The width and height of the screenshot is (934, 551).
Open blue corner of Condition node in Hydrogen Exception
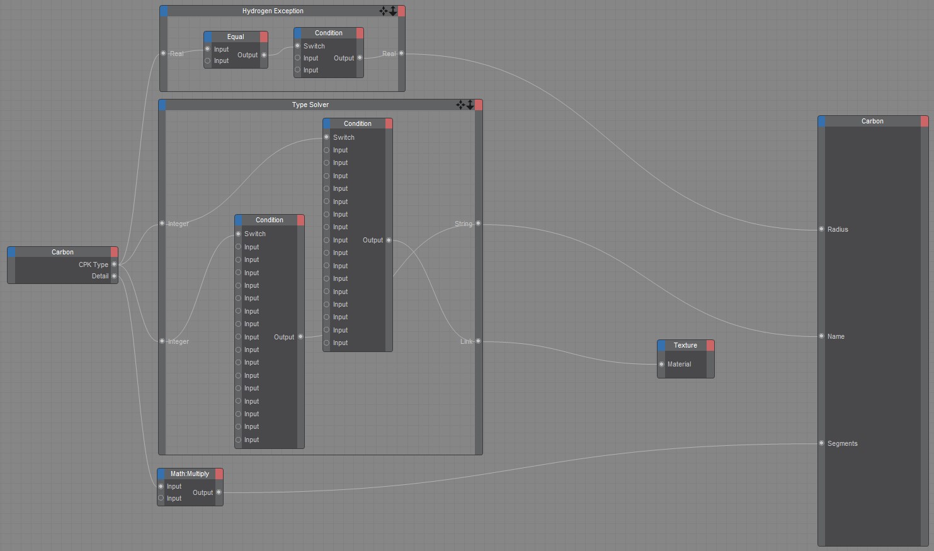pos(298,33)
